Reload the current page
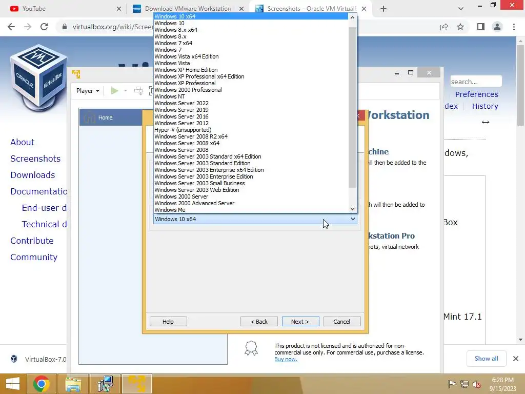This screenshot has height=394, width=525. click(x=44, y=27)
